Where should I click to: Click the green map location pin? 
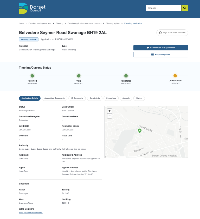140,131
